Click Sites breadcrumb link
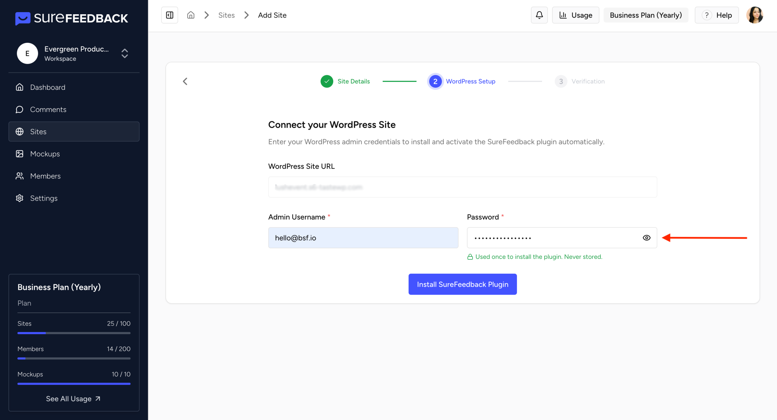Screen dimensions: 777x420 [226, 15]
